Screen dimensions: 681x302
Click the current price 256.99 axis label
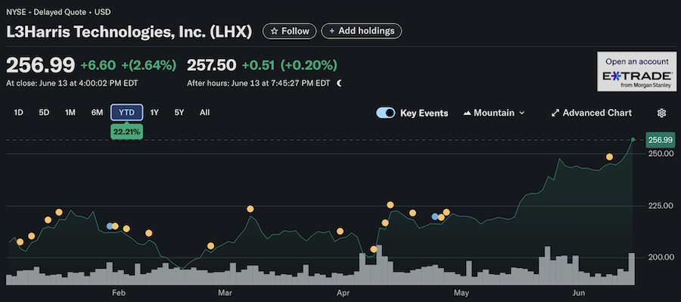(x=660, y=140)
